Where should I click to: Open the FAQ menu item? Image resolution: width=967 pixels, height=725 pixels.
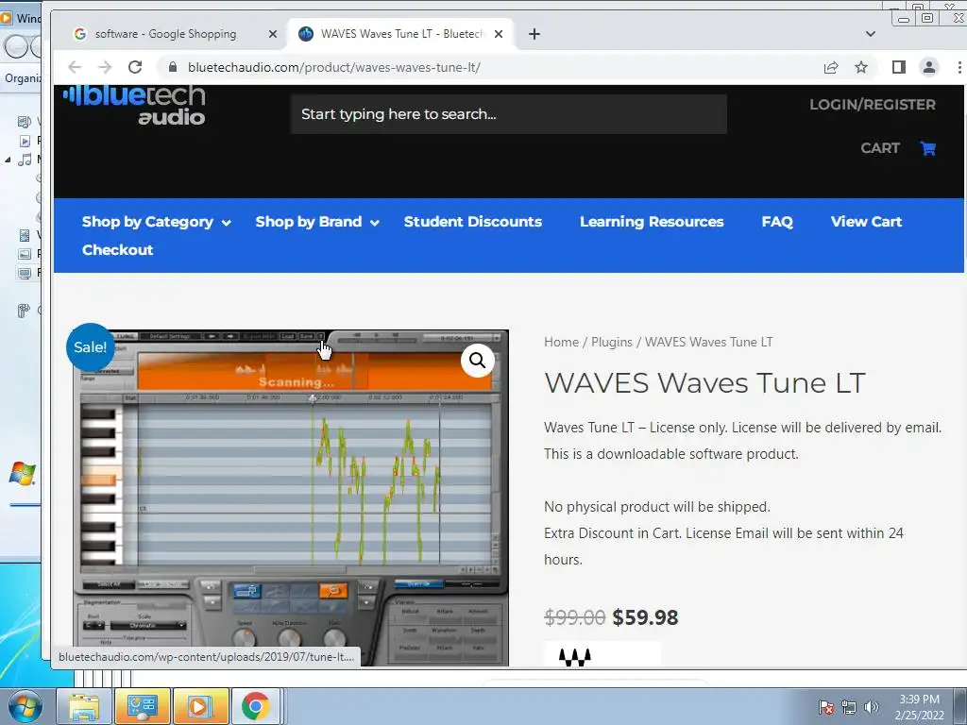coord(777,222)
